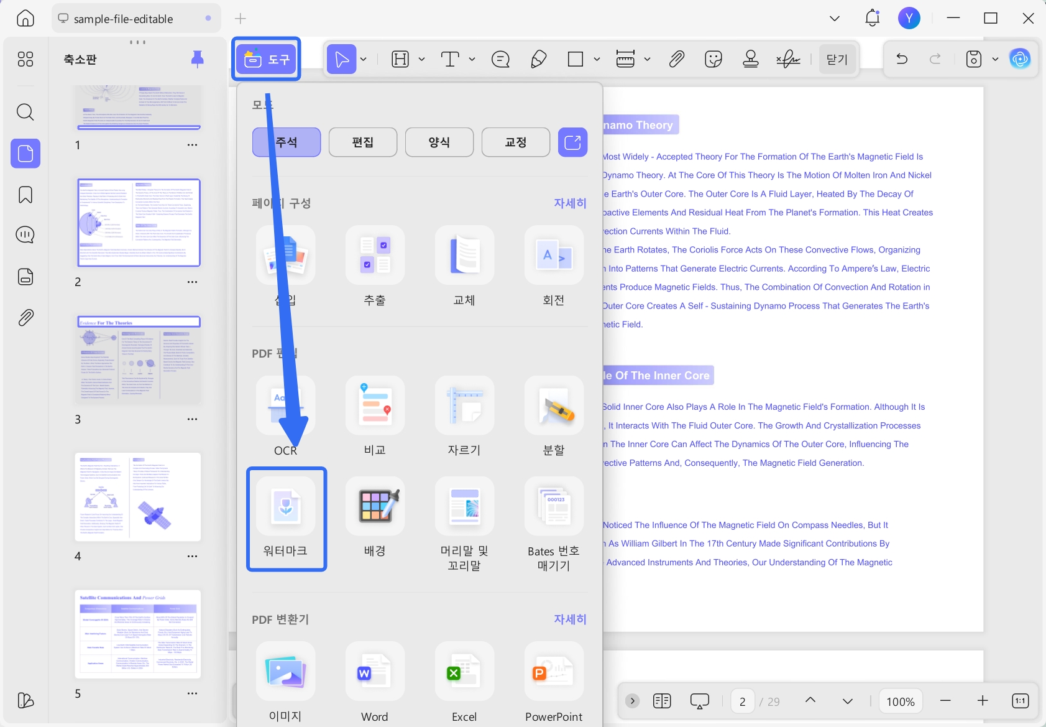Screen dimensions: 1046x727
Task: Show the thumbnails sidebar panel
Action: click(x=25, y=154)
